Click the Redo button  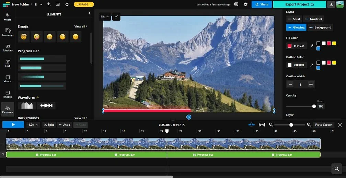pyautogui.click(x=80, y=125)
